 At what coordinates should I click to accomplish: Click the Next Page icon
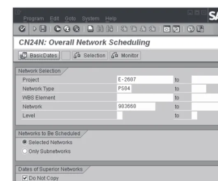click(x=143, y=29)
